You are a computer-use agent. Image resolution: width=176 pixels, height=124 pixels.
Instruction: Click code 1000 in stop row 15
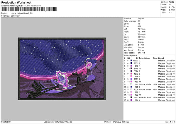coord(155,97)
